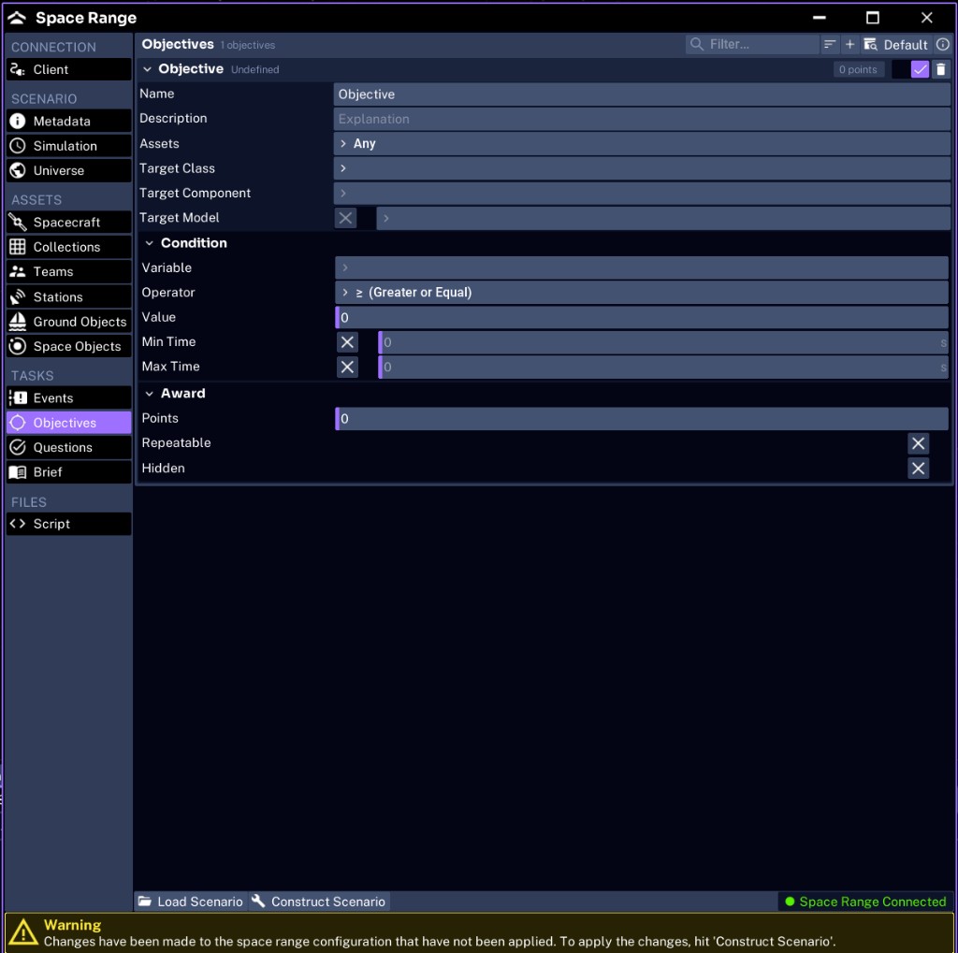
Task: Open the Universe page
Action: (68, 170)
